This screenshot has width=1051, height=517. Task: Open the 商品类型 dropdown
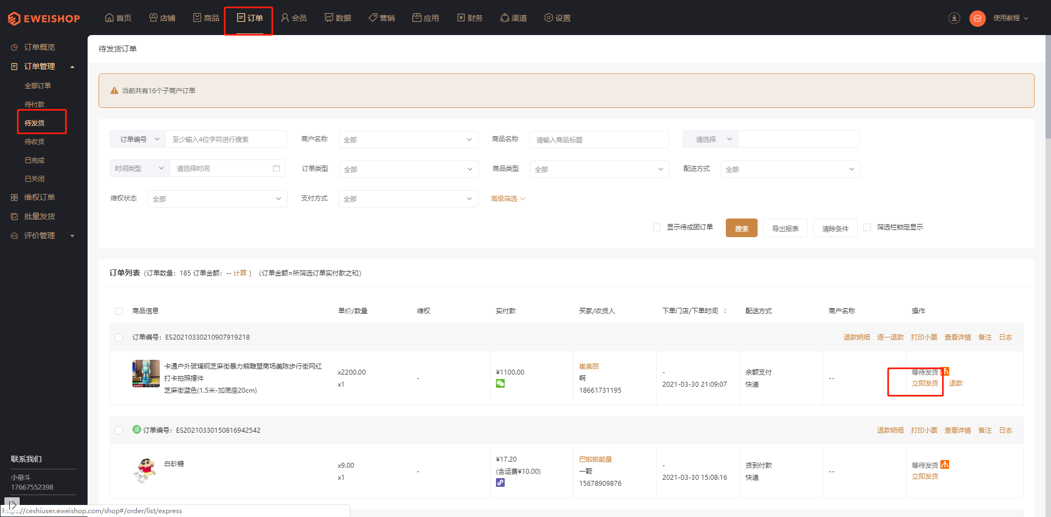click(599, 169)
